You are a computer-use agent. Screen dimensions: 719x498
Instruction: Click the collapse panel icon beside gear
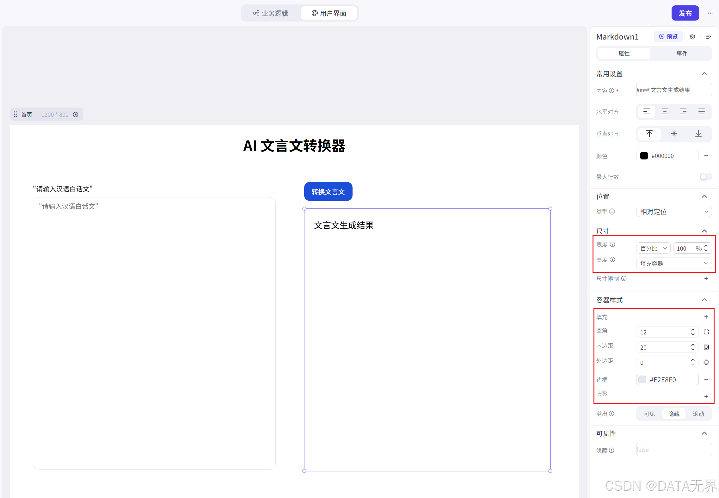pyautogui.click(x=708, y=37)
